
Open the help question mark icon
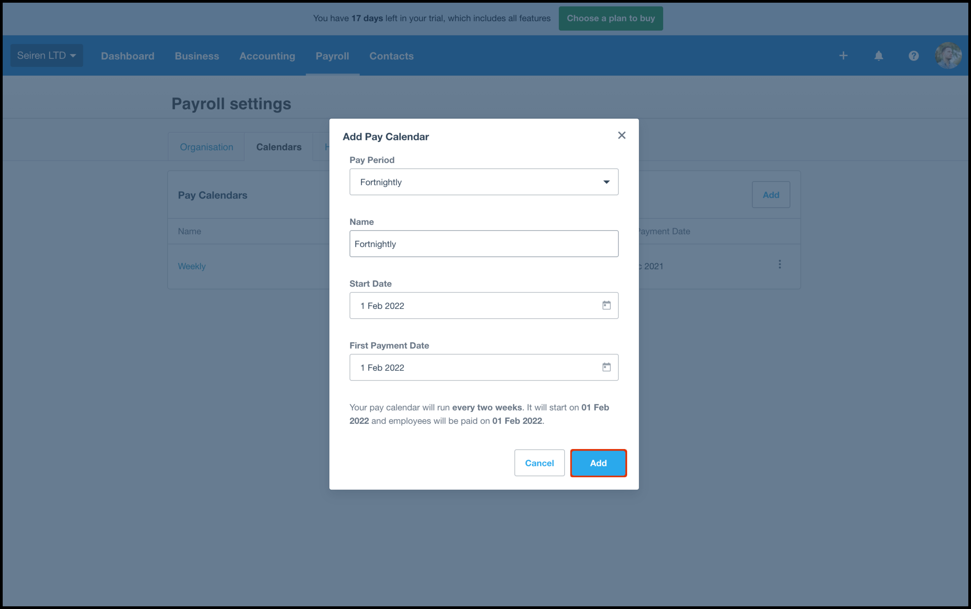pyautogui.click(x=913, y=56)
